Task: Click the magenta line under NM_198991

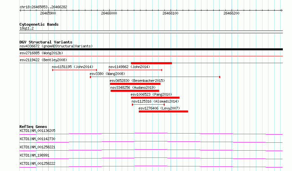Action: 151,158
